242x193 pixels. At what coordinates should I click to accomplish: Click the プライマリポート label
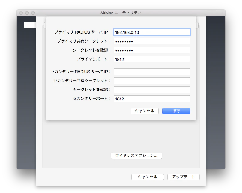click(x=94, y=59)
